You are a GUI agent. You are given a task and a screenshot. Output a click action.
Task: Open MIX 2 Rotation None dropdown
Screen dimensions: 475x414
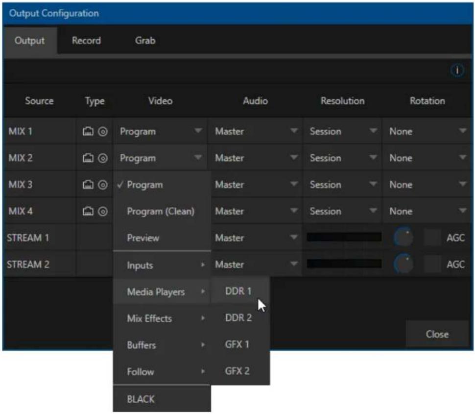(x=427, y=158)
